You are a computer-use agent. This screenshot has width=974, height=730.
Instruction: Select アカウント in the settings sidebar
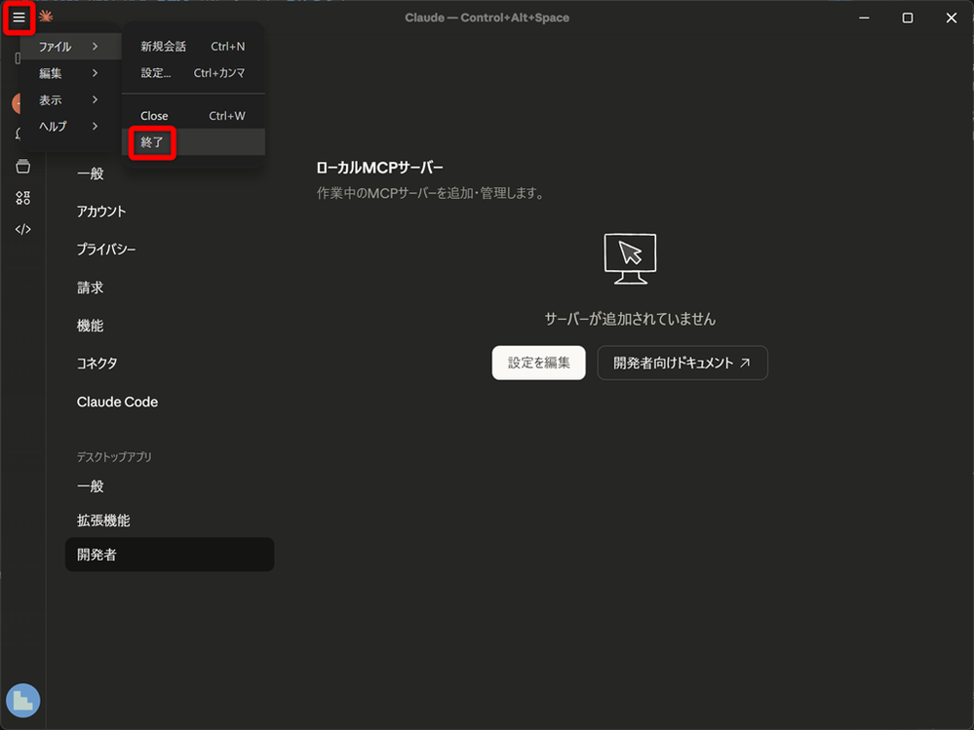point(101,211)
